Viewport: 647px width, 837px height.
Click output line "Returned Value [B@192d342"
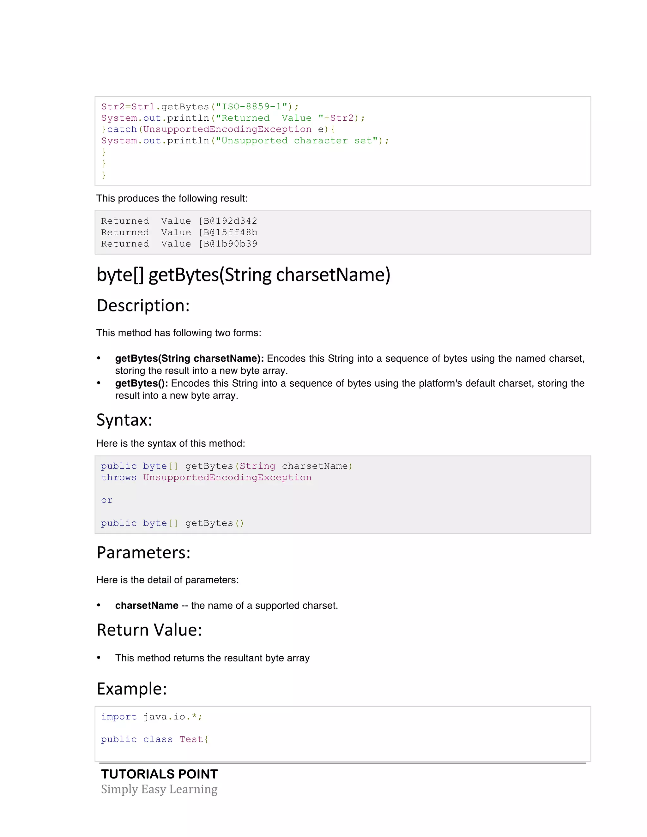(x=179, y=221)
